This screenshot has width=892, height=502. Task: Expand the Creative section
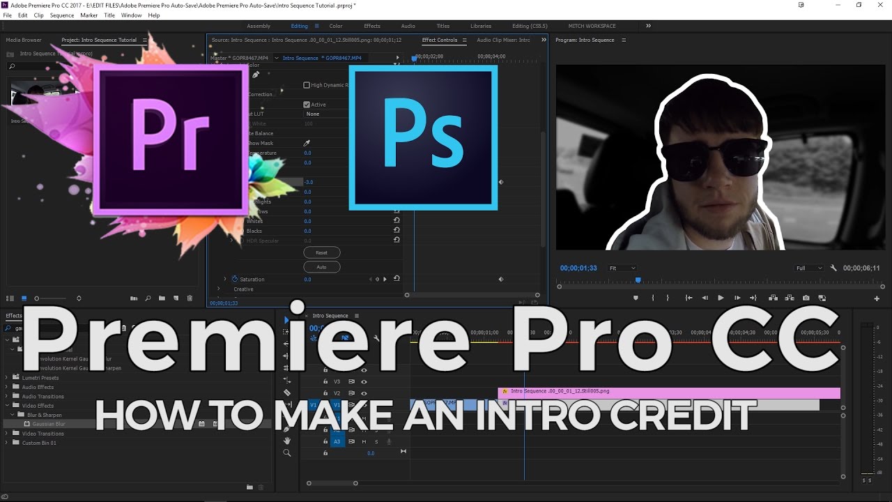click(x=219, y=289)
